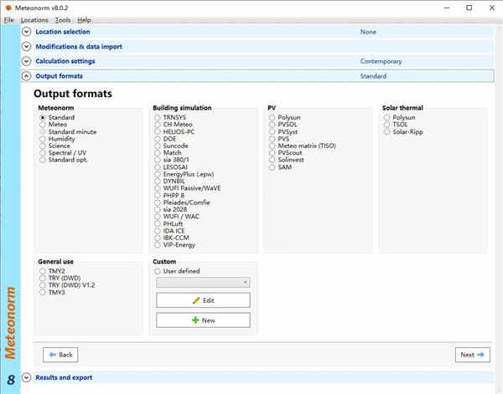This screenshot has width=503, height=394.
Task: Click the Standard output format status text
Action: click(x=373, y=76)
